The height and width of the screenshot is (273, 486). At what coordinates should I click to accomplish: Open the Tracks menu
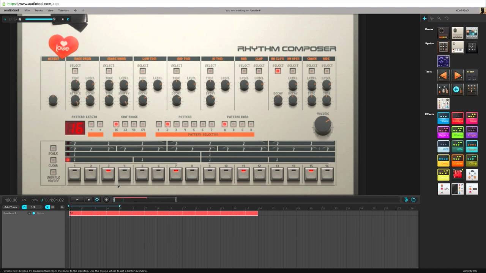point(39,11)
